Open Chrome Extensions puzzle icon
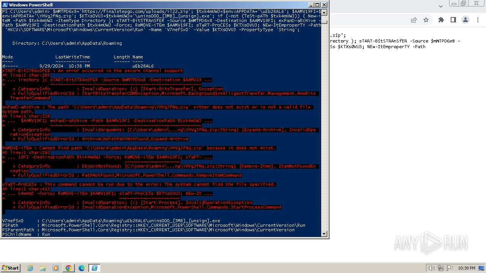The width and height of the screenshot is (486, 273). point(441,20)
